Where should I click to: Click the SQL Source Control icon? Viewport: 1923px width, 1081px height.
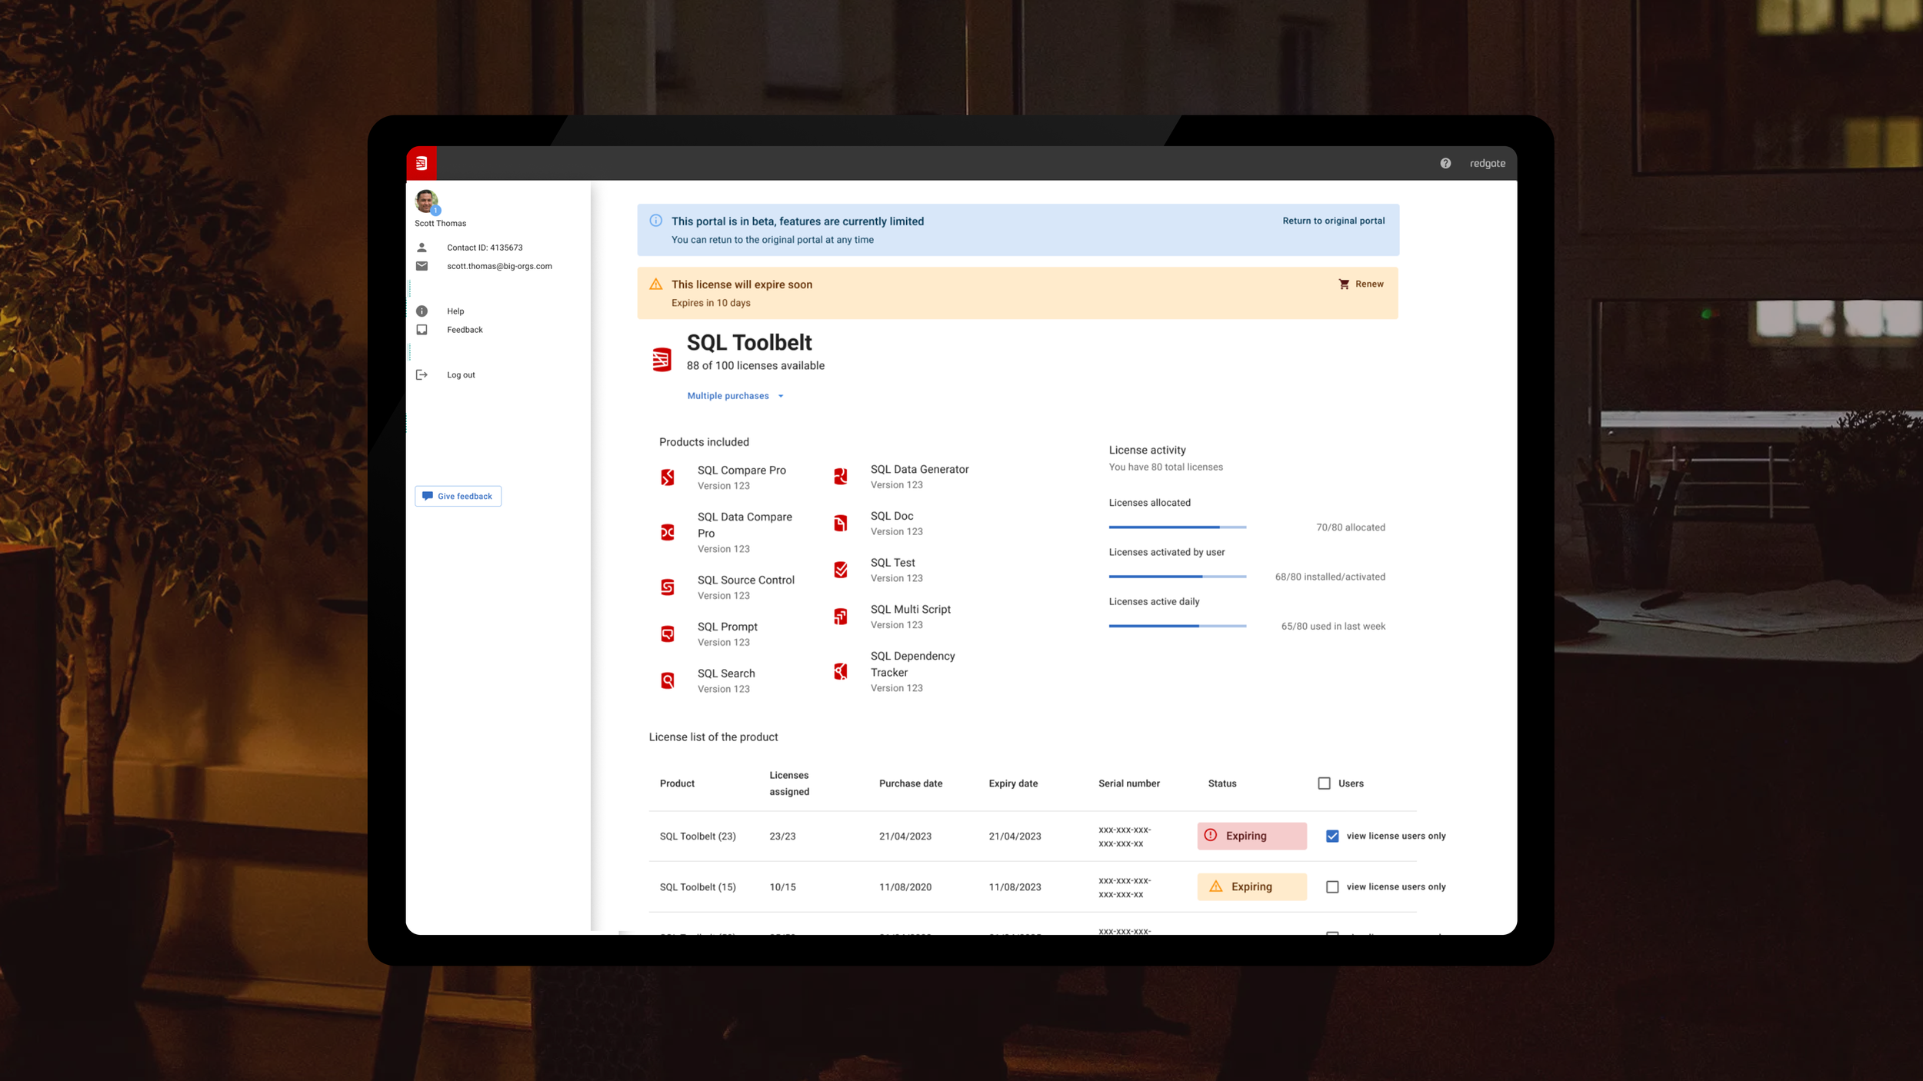(668, 587)
